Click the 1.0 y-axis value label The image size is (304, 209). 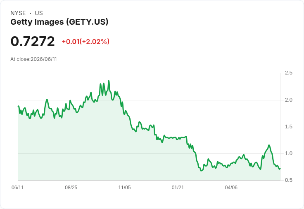[288, 153]
